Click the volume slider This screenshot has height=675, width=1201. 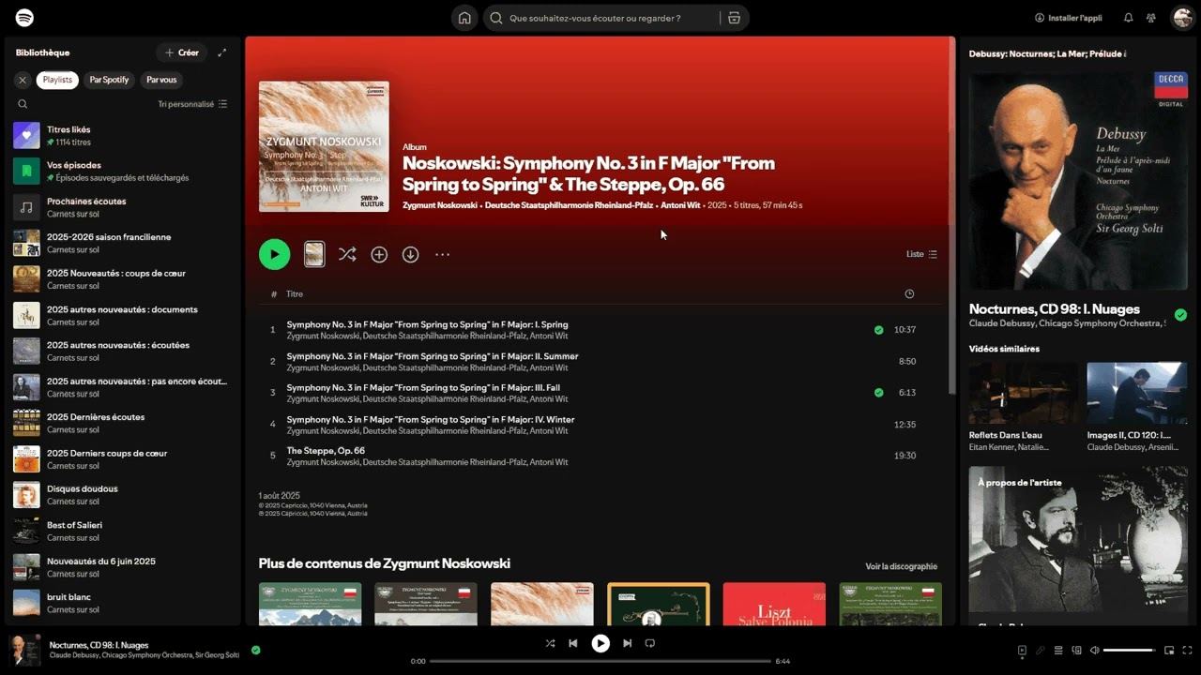click(x=1129, y=650)
